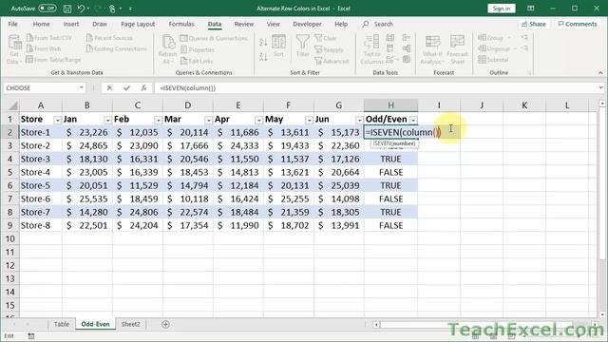Click the Group outline command

(x=491, y=38)
